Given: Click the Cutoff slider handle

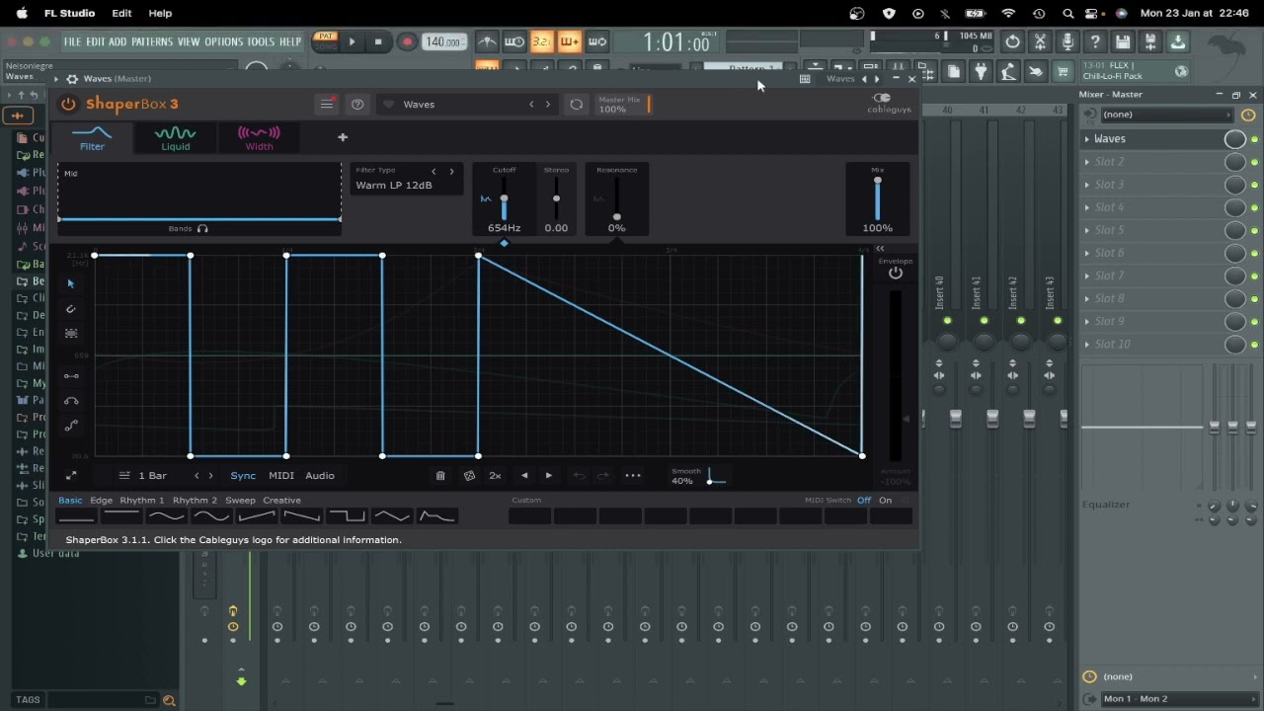Looking at the screenshot, I should (x=504, y=200).
